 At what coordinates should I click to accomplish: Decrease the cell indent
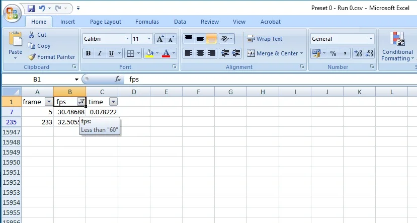pos(225,53)
